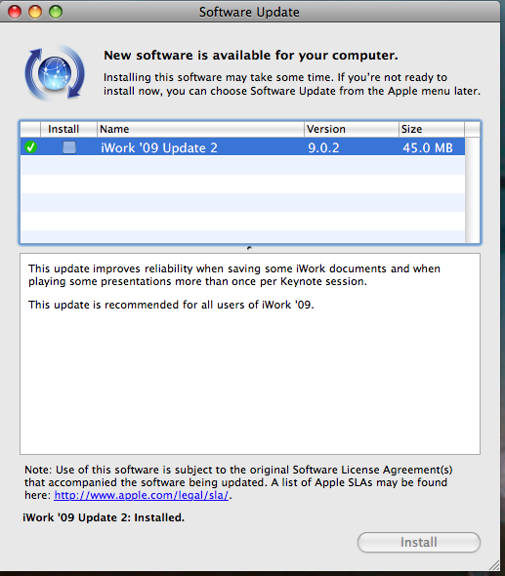Click the Software Update globe icon
Viewport: 505px width, 576px height.
coord(55,72)
